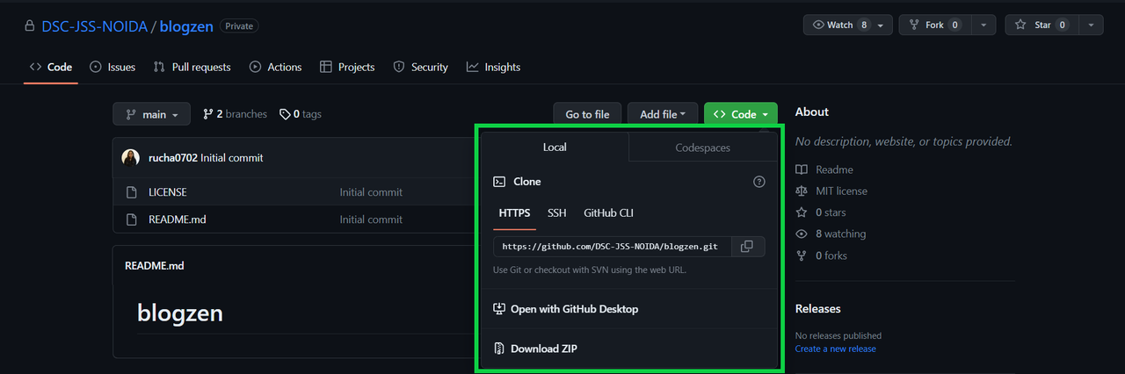The image size is (1125, 374).
Task: Open the Watch dropdown
Action: coord(847,25)
